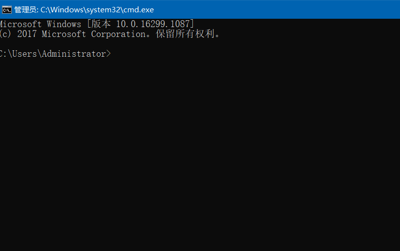Click Microsoft at start of first output line
400x251 pixels.
point(21,24)
